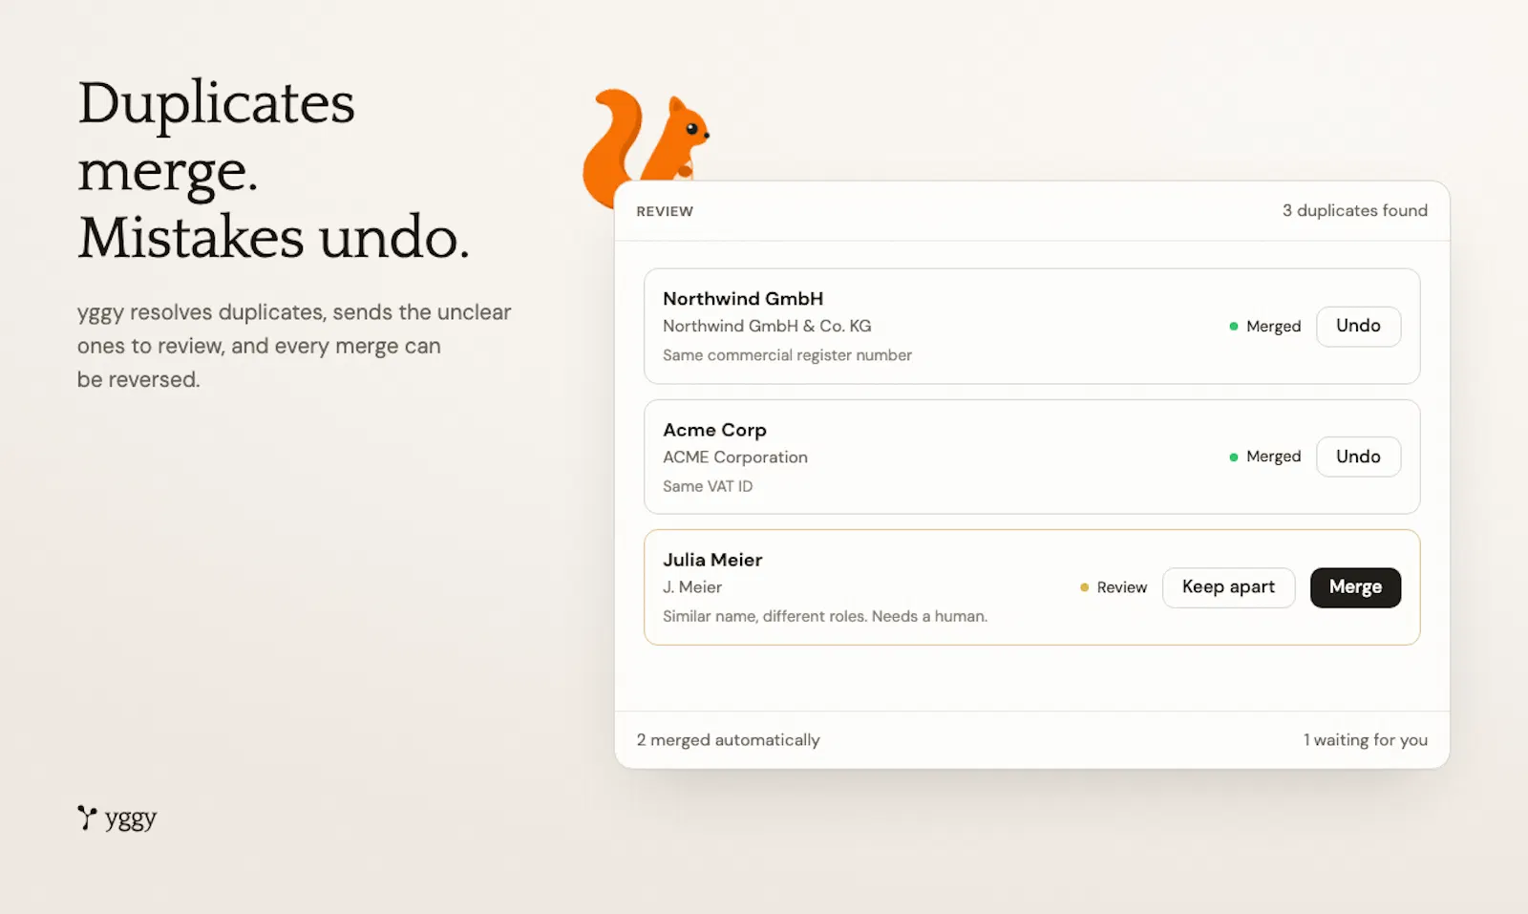Screen dimensions: 1528x914
Task: Click the '3 duplicates found' counter
Action: click(x=1354, y=210)
